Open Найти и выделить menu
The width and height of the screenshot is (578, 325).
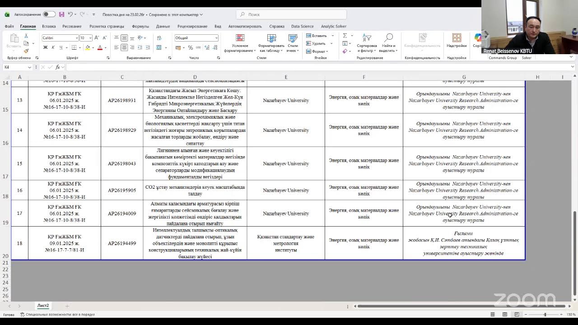pos(388,43)
